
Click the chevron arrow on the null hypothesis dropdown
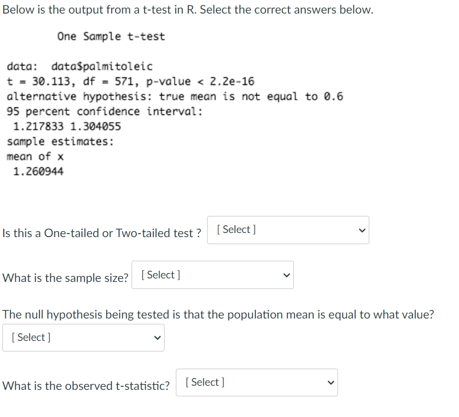[x=157, y=338]
